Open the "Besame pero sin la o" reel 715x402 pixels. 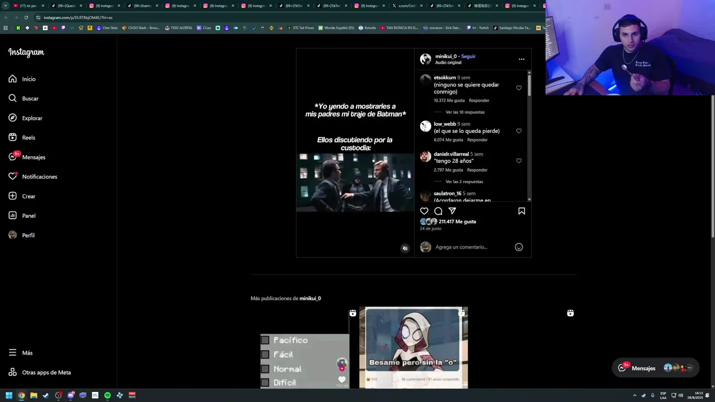tap(413, 347)
